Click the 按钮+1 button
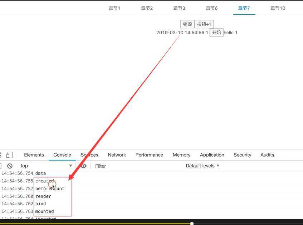This screenshot has width=303, height=225. coord(204,24)
